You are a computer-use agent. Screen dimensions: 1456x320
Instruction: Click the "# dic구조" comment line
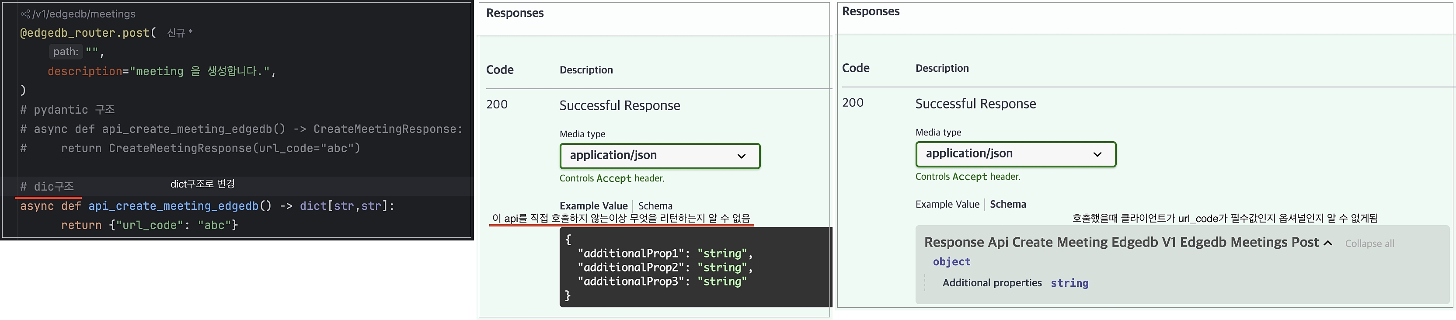coord(47,187)
